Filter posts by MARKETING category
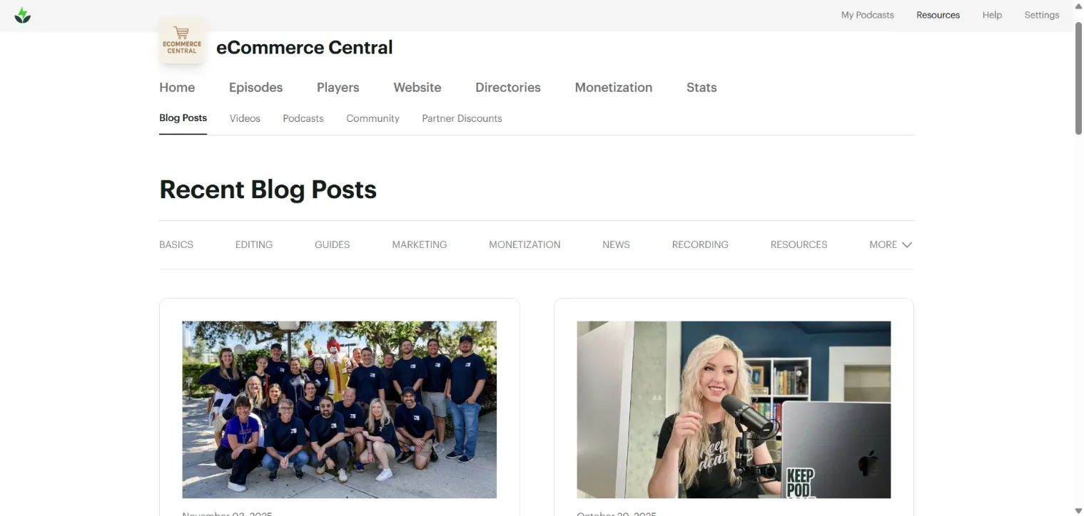Screen dimensions: 1084x516 [420, 244]
